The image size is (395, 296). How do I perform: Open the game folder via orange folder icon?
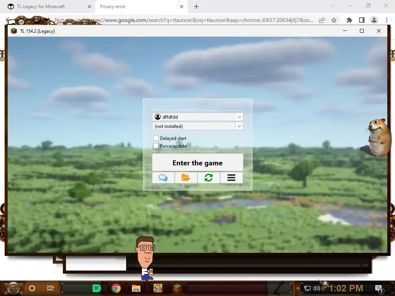tap(186, 178)
